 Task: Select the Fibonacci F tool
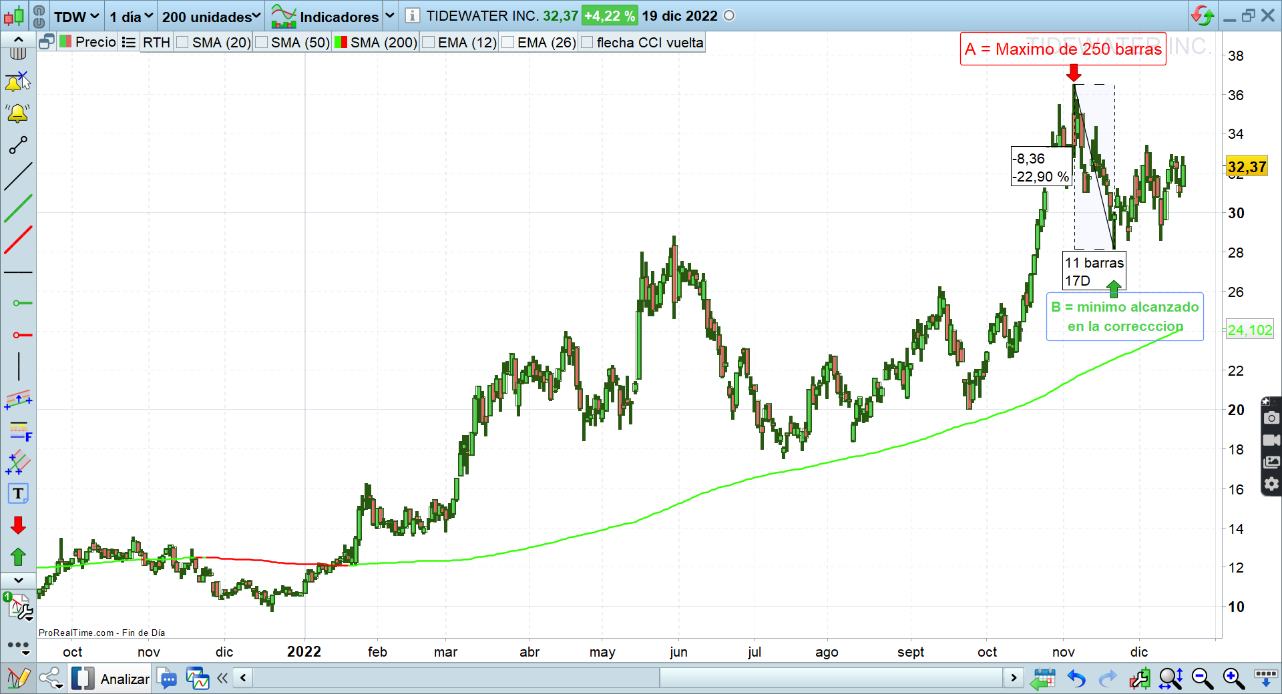point(20,431)
